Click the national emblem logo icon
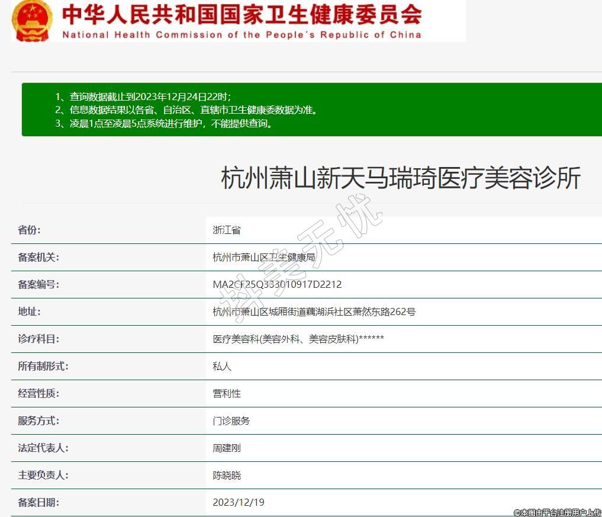This screenshot has width=602, height=517. tap(32, 21)
